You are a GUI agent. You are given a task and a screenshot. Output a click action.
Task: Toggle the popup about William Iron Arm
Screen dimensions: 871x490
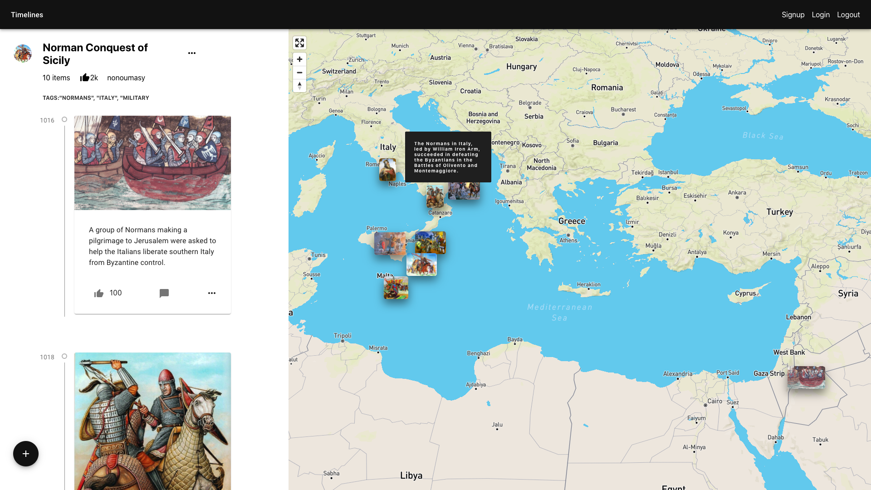pos(447,157)
